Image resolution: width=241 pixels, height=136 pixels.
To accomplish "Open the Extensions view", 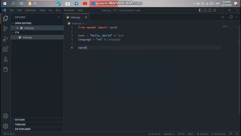I will pos(5,49).
